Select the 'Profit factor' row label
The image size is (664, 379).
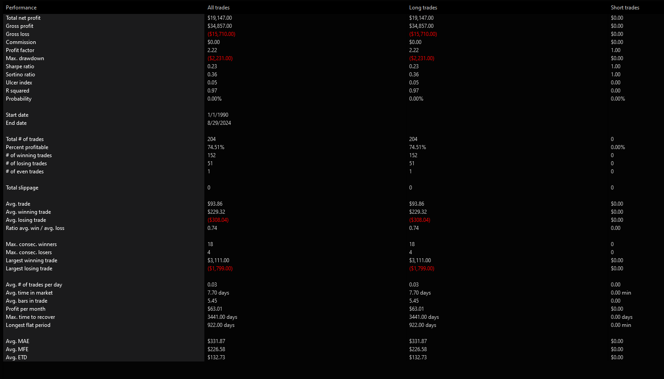point(20,50)
